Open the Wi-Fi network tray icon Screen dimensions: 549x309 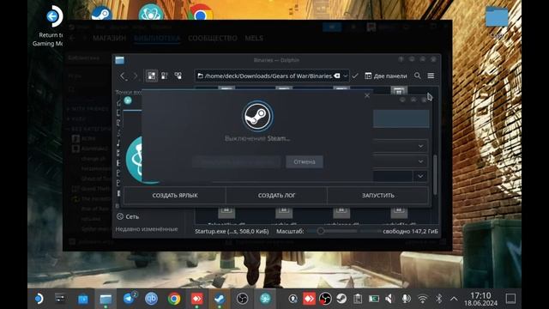pyautogui.click(x=423, y=299)
